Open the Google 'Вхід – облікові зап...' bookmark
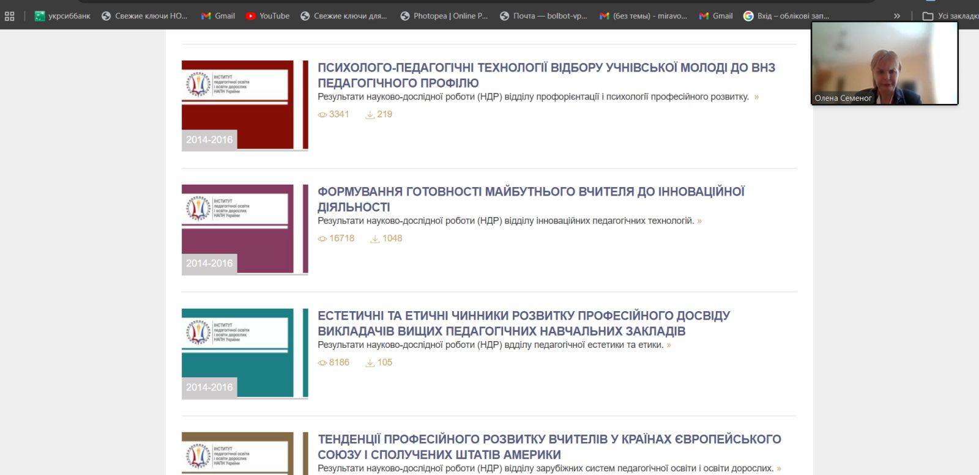 pyautogui.click(x=786, y=16)
